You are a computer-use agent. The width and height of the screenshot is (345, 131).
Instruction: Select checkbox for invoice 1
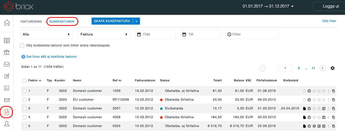[x=24, y=91]
